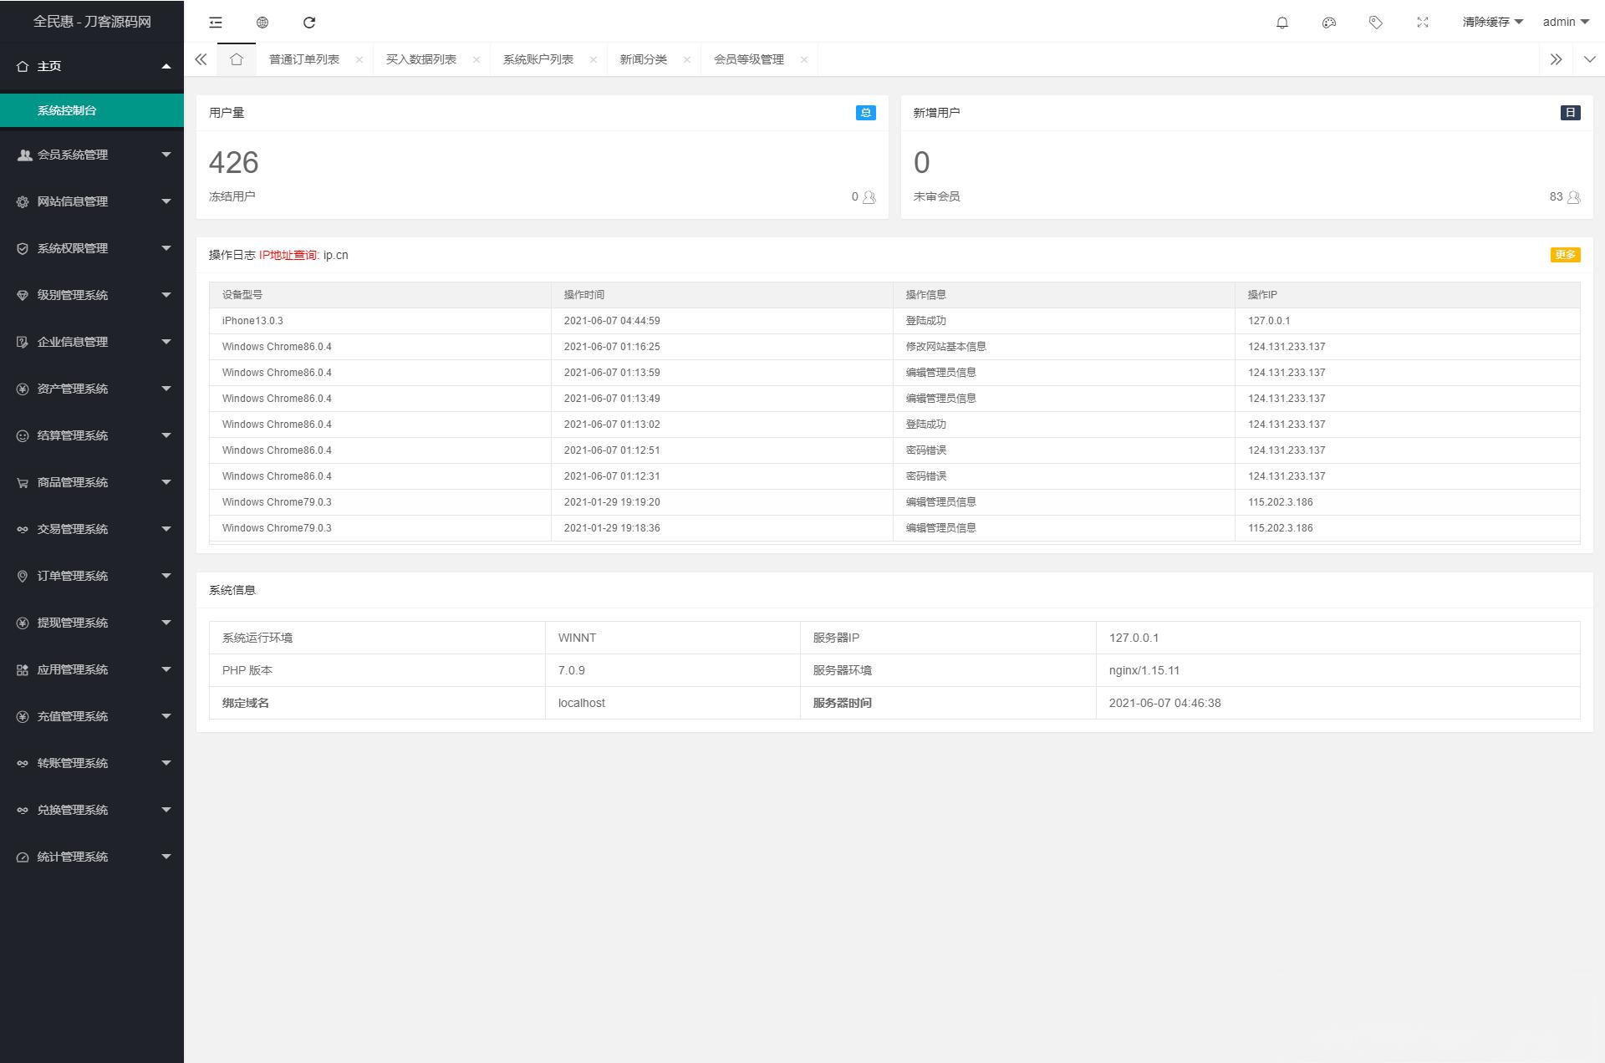This screenshot has width=1605, height=1063.
Task: Click the refresh page icon
Action: coord(309,23)
